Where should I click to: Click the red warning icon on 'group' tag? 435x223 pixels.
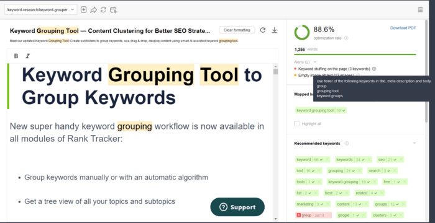tap(299, 215)
